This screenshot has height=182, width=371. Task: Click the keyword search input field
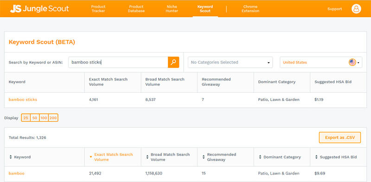click(x=118, y=62)
